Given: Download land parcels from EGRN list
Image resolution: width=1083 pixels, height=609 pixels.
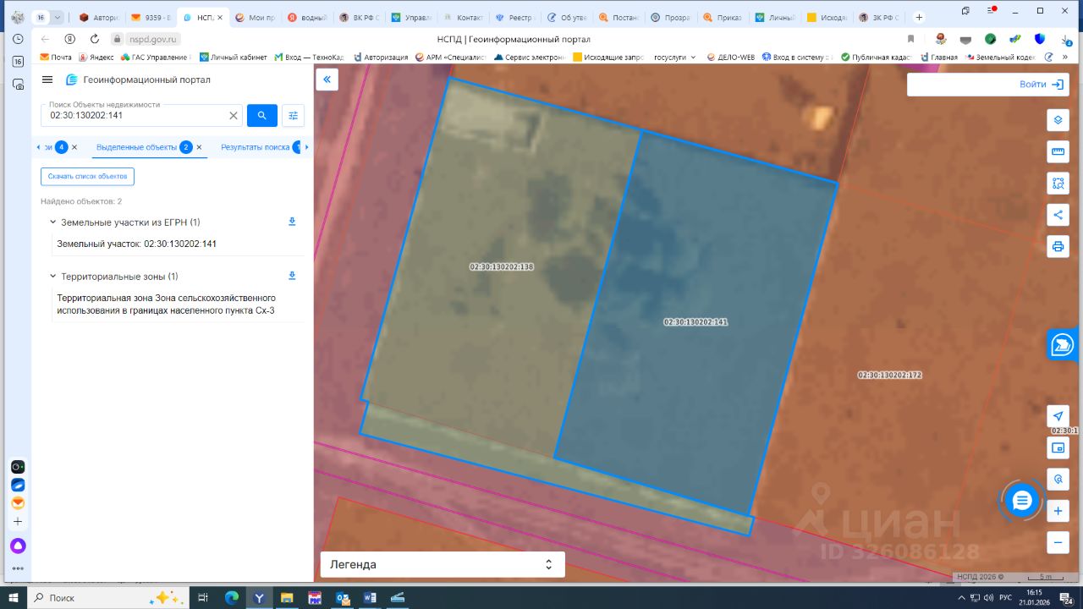Looking at the screenshot, I should click(x=292, y=222).
